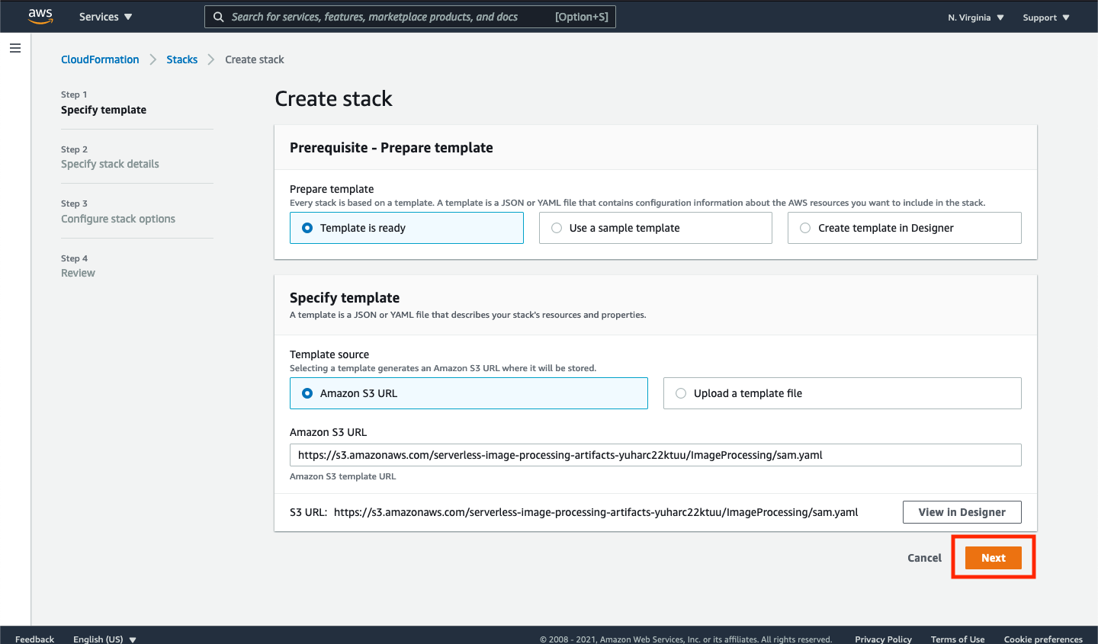Click the magnifier icon in the search bar
Viewport: 1098px width, 644px height.
[218, 17]
